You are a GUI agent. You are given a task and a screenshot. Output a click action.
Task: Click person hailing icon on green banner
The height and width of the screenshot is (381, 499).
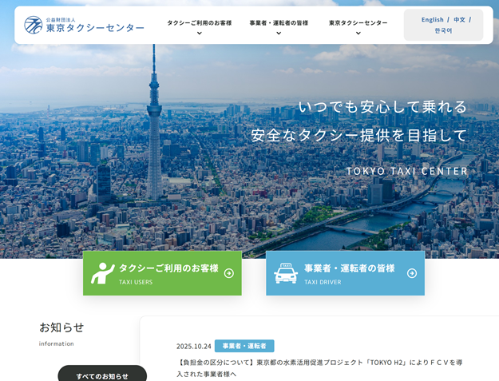102,273
